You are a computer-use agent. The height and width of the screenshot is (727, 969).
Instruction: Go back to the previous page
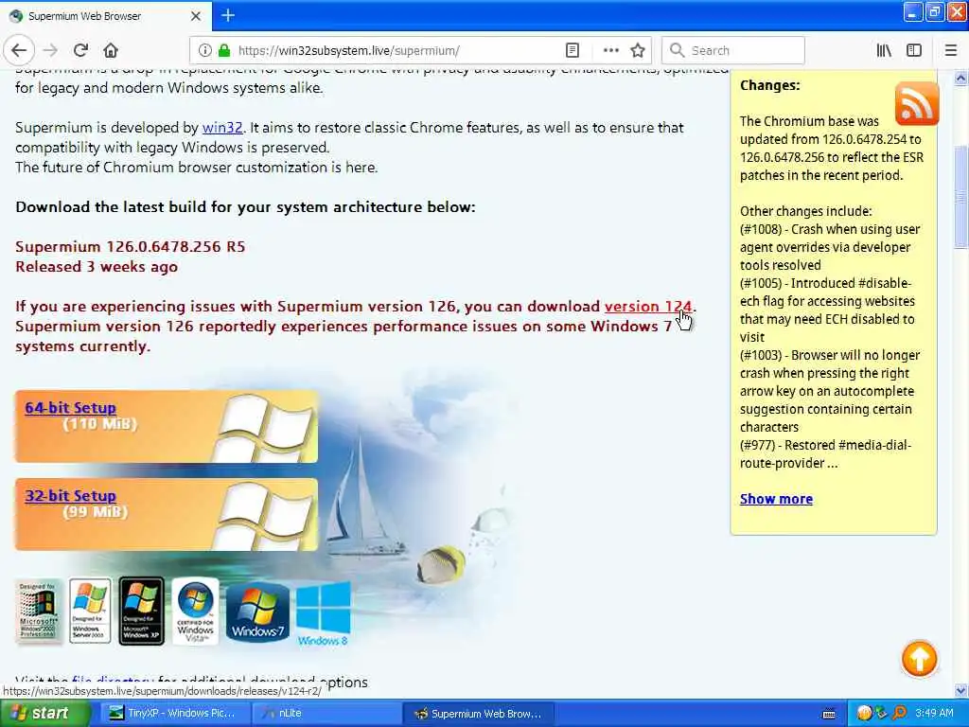click(19, 50)
